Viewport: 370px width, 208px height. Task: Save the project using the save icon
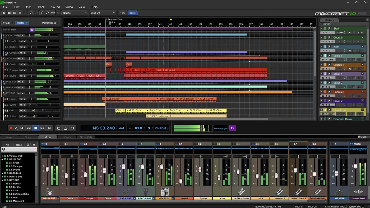click(20, 13)
